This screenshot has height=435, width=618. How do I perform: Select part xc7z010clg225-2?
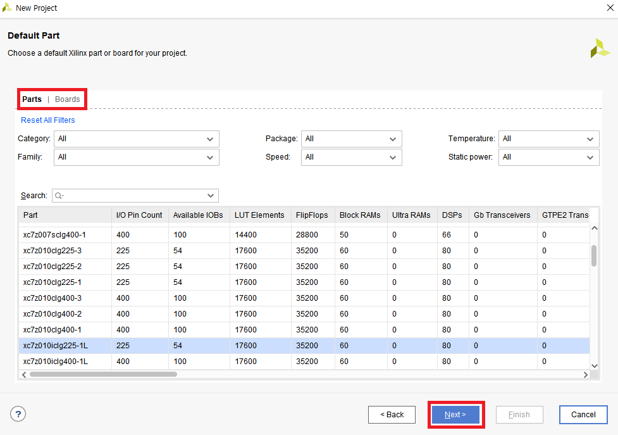click(304, 266)
